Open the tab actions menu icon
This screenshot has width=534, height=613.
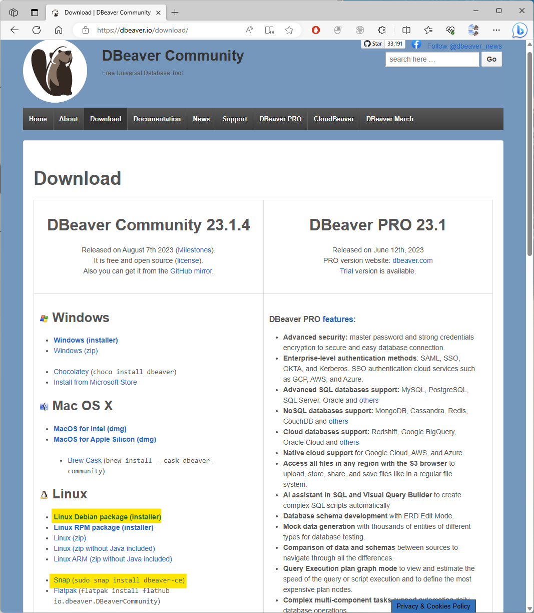35,12
